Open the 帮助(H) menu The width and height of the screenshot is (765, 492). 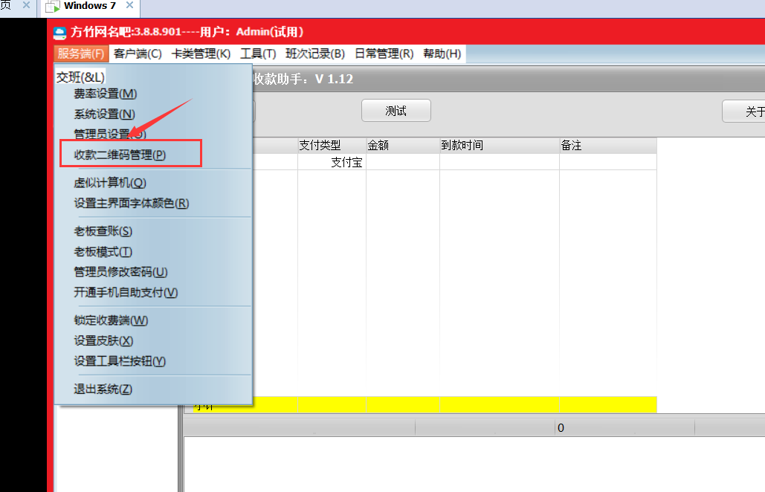pos(442,54)
